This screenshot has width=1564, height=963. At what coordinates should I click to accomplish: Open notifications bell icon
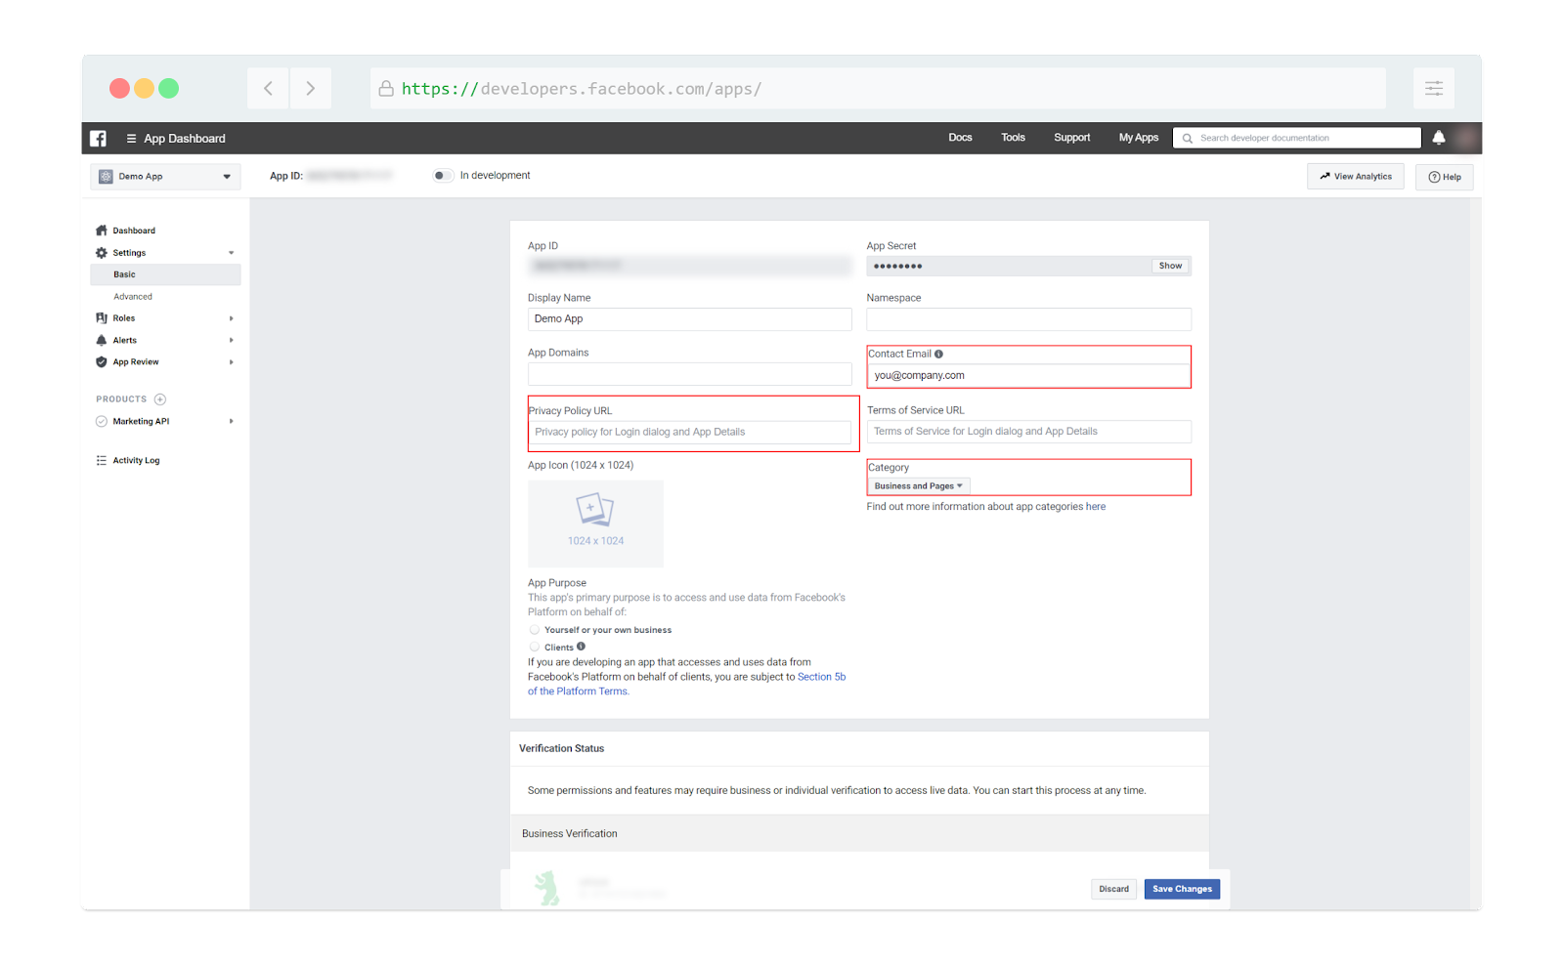coord(1439,138)
